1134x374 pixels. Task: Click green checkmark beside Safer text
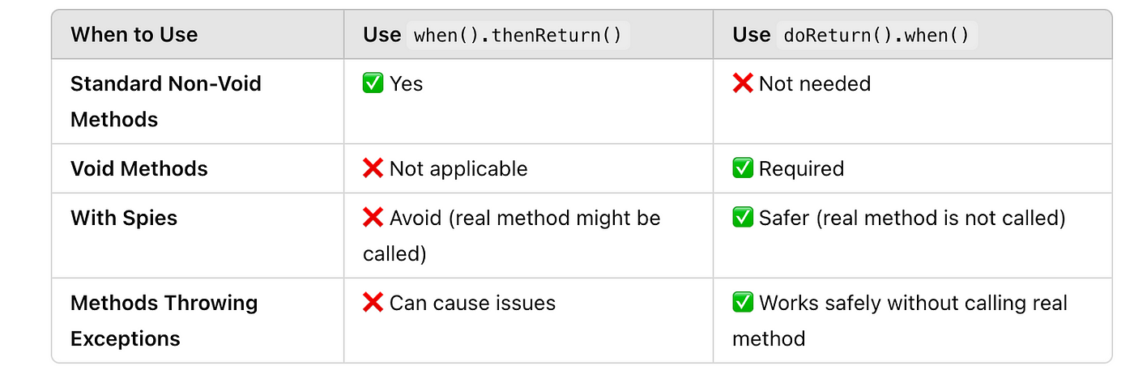(x=743, y=218)
